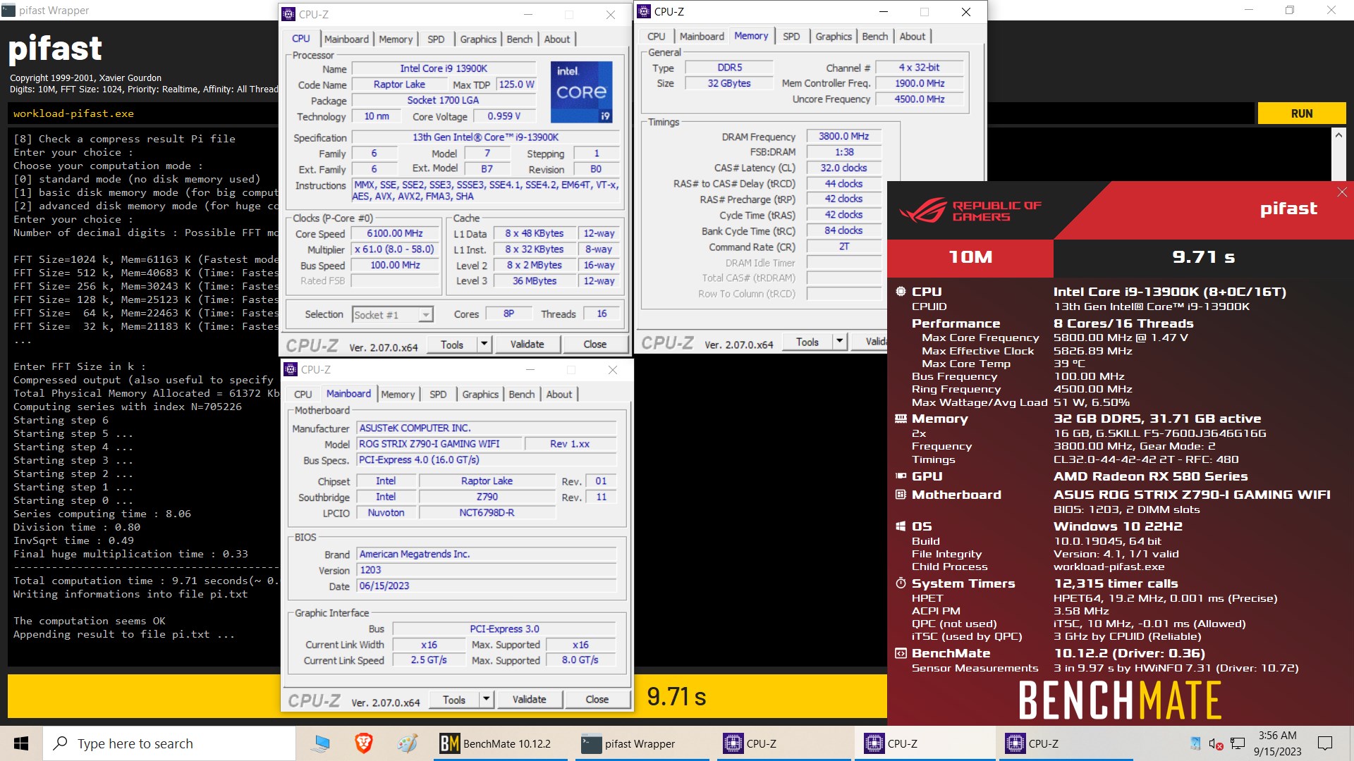Expand Tools dropdown arrow in Mainboard window
1354x761 pixels.
[486, 699]
